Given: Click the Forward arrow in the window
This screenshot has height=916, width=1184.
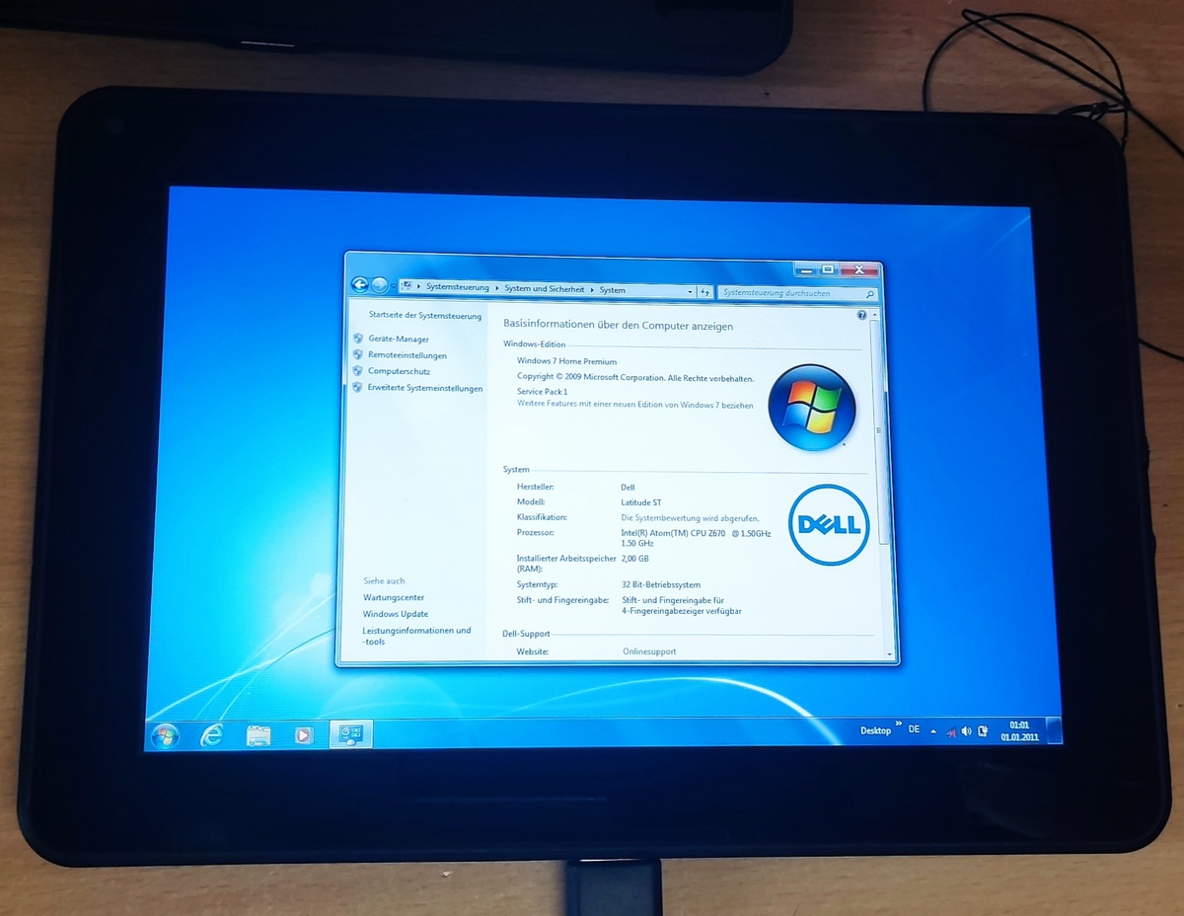Looking at the screenshot, I should coord(380,286).
